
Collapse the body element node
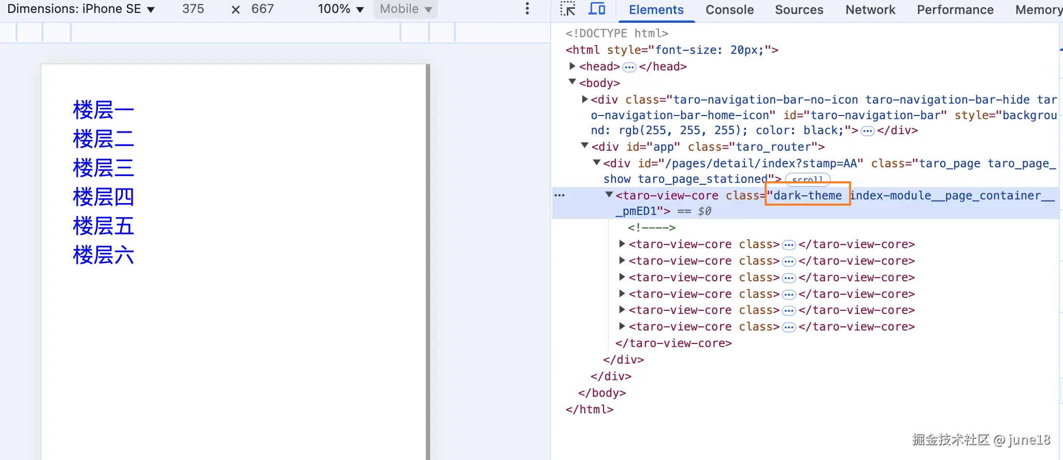[572, 82]
